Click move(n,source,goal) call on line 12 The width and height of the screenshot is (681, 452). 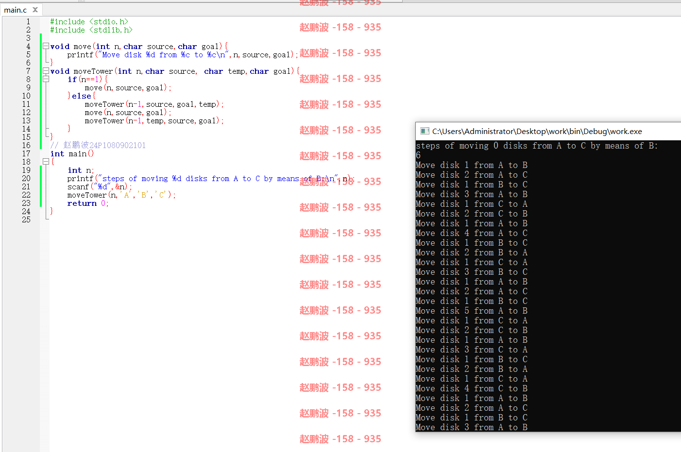[x=128, y=112]
